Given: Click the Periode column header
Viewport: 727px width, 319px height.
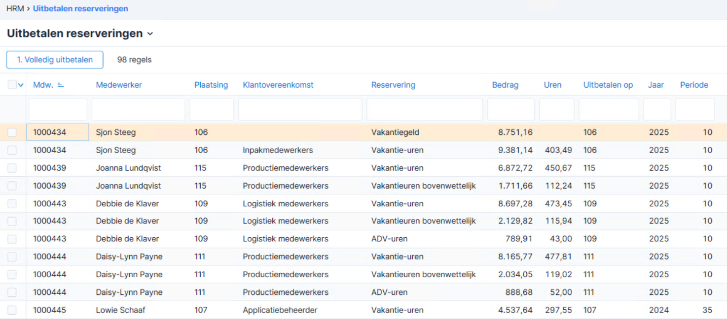Looking at the screenshot, I should pyautogui.click(x=694, y=85).
